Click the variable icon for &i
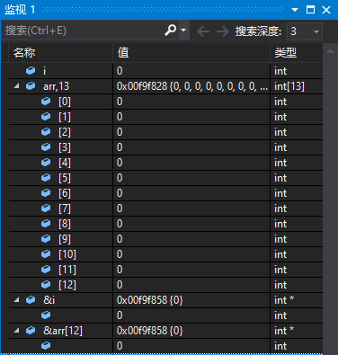The height and width of the screenshot is (355, 338). point(31,299)
